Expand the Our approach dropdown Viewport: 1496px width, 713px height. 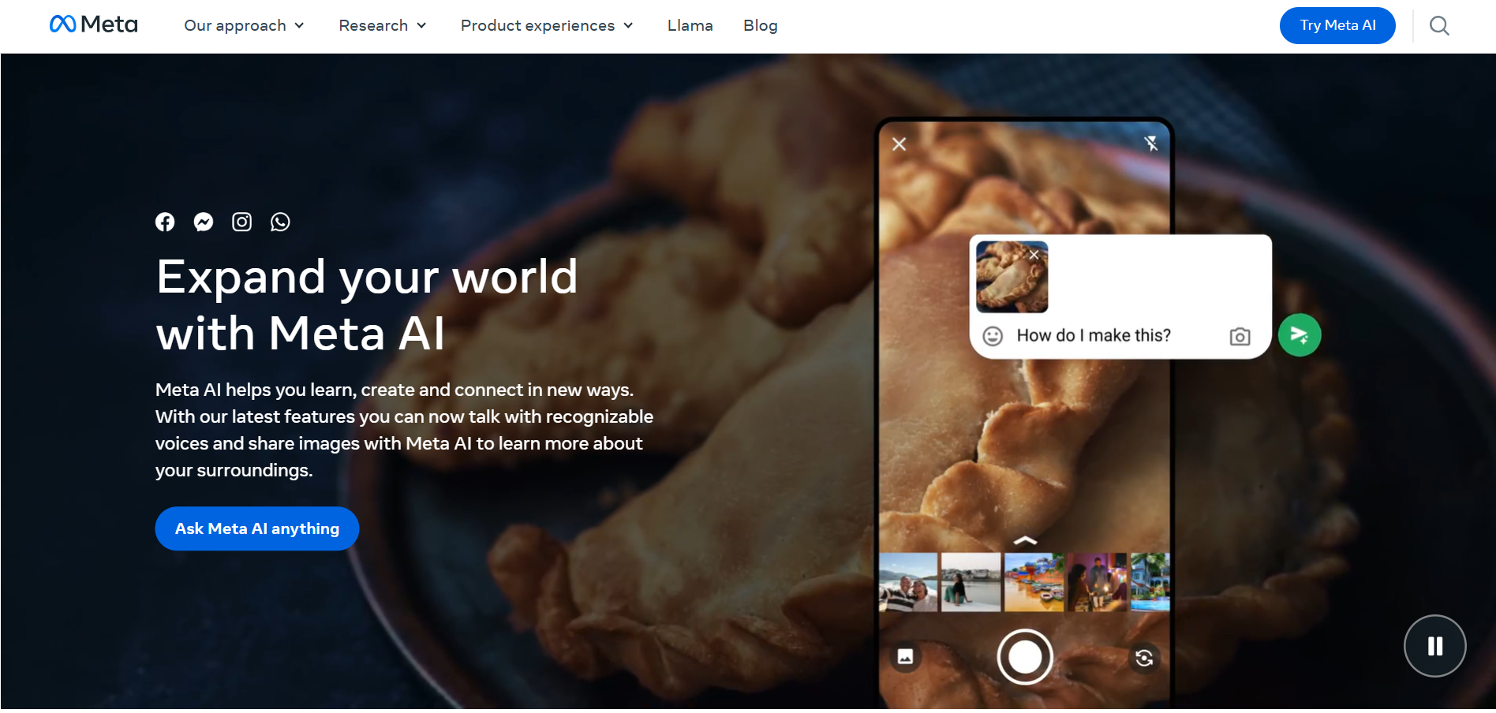(244, 26)
